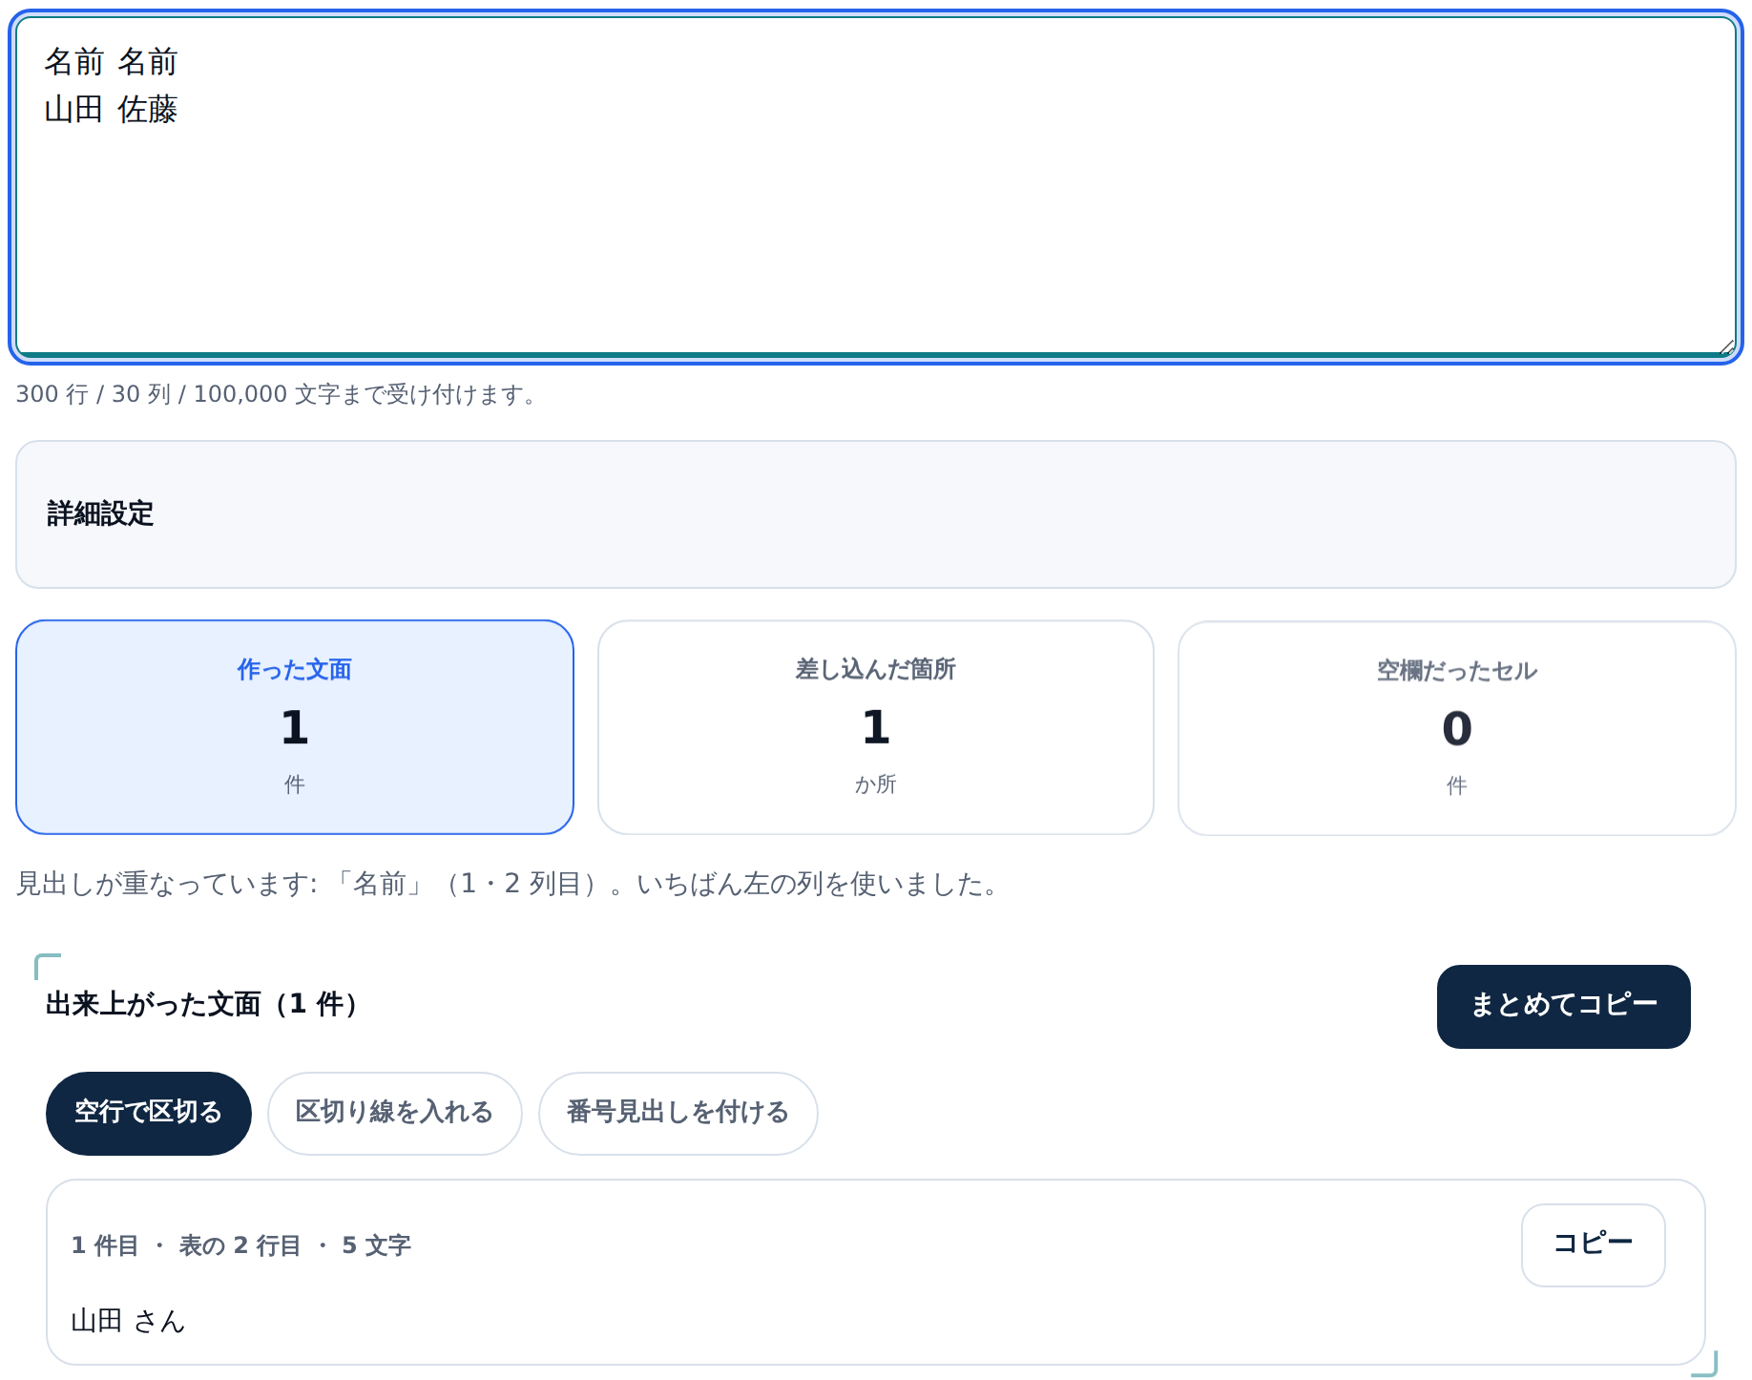Choose the 空行で区切る separator option
Screen dimensions: 1752x1380
pos(149,1113)
